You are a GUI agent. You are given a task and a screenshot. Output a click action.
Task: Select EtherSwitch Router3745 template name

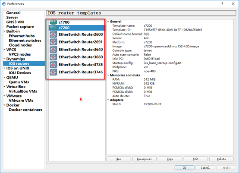coord(81,72)
